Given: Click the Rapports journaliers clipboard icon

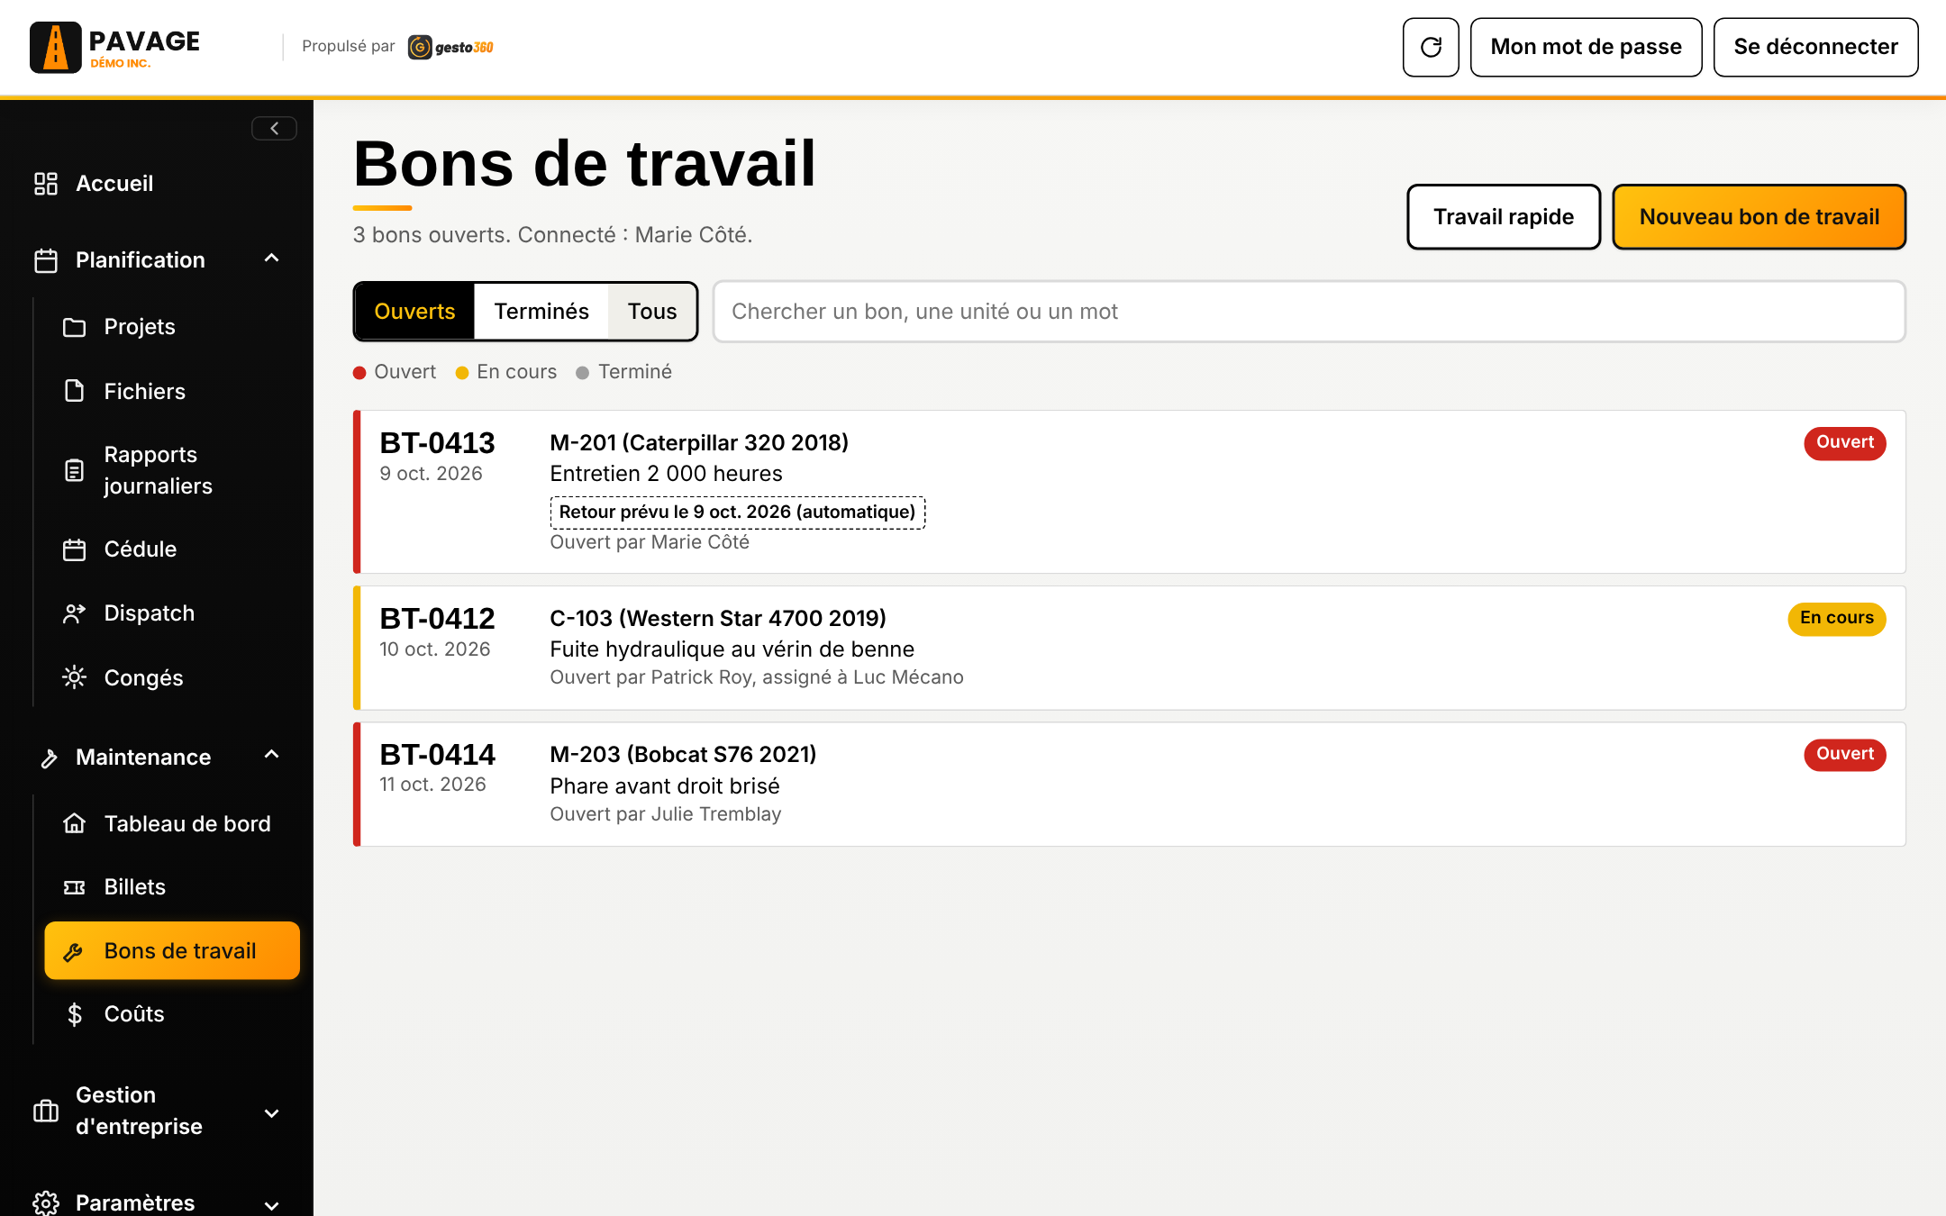Looking at the screenshot, I should (x=75, y=470).
